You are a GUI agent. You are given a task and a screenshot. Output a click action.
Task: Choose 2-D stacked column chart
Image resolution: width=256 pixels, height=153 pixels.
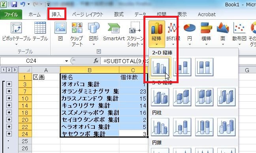click(x=182, y=67)
